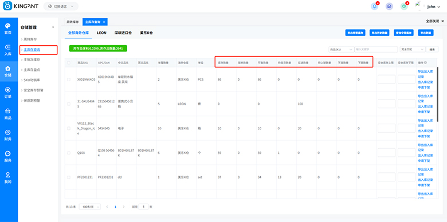Open the 服务 service sidebar icon
Image resolution: width=447 pixels, height=222 pixels.
pyautogui.click(x=8, y=156)
